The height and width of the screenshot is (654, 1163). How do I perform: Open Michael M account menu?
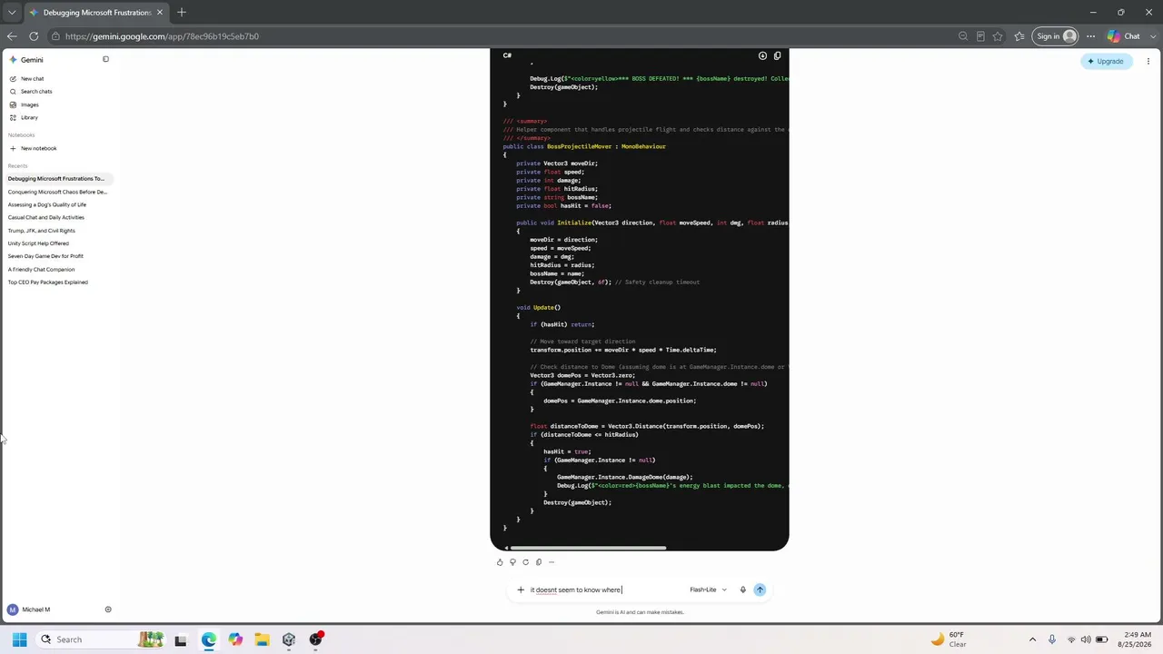click(x=29, y=609)
